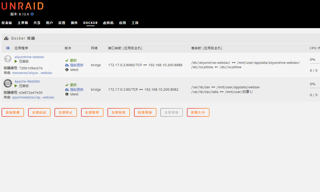Click the 全部启动 start all button

[x=39, y=112]
